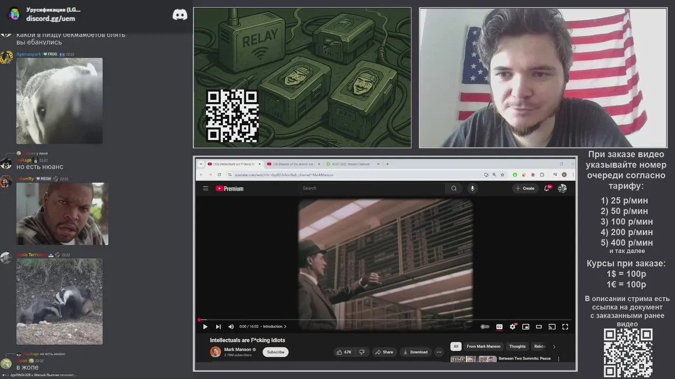Open the Ice Cube GIF in chat
Screen dimensions: 675x379
coord(62,214)
